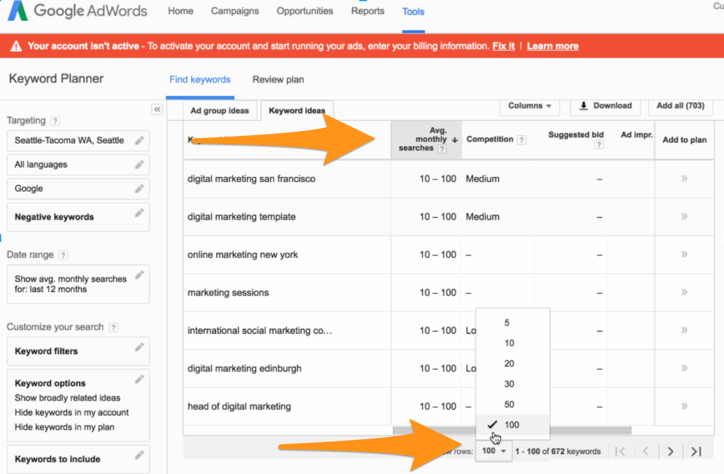Open Suggested bid help icon
724x474 pixels.
599,145
